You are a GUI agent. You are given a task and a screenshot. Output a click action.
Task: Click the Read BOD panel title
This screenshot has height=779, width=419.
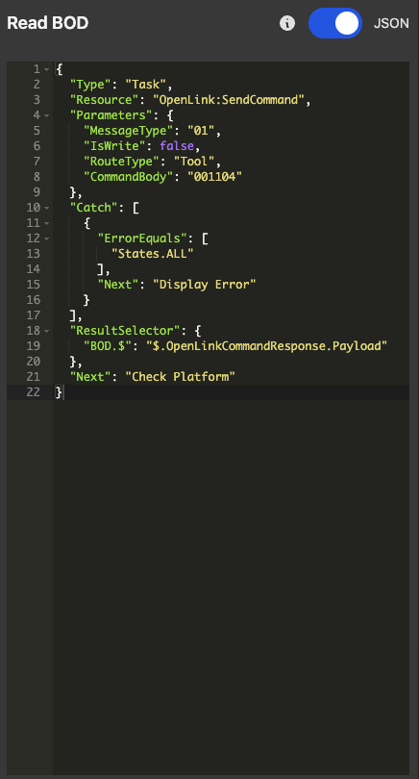click(x=48, y=23)
